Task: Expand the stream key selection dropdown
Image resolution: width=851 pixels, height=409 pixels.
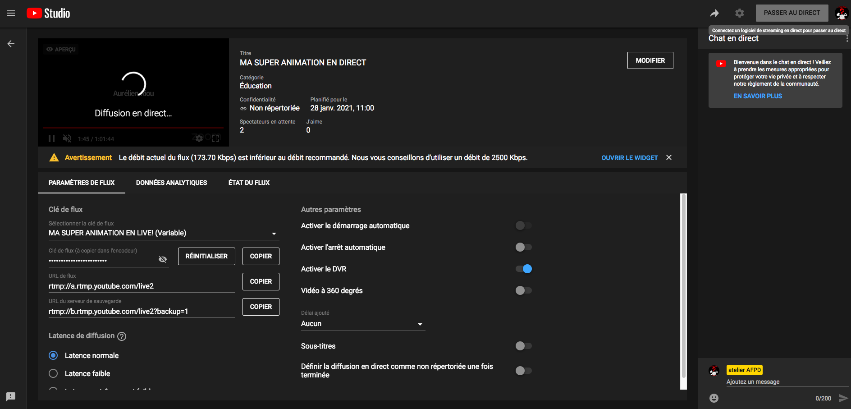Action: point(274,234)
